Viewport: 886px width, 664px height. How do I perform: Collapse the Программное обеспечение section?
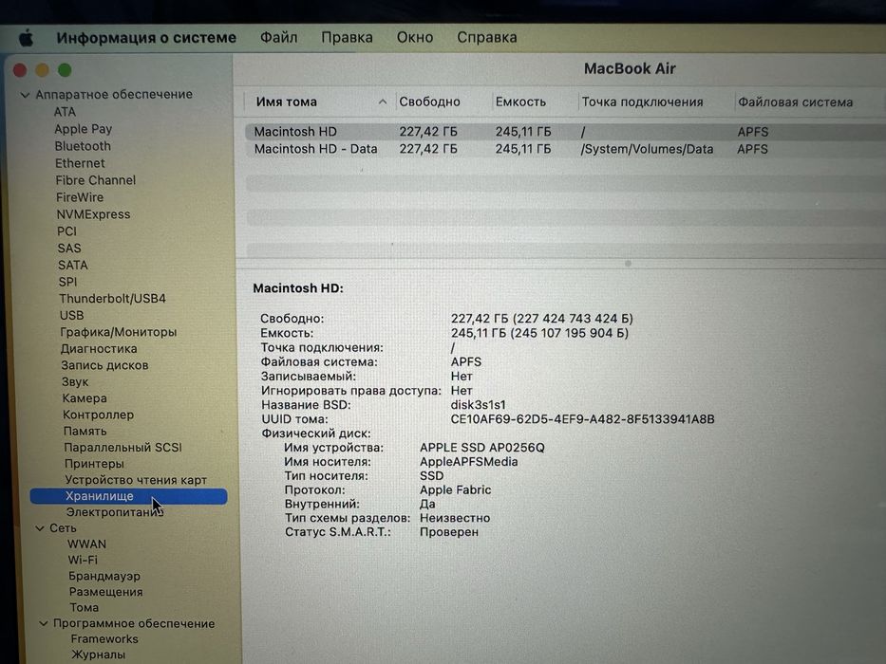point(44,624)
